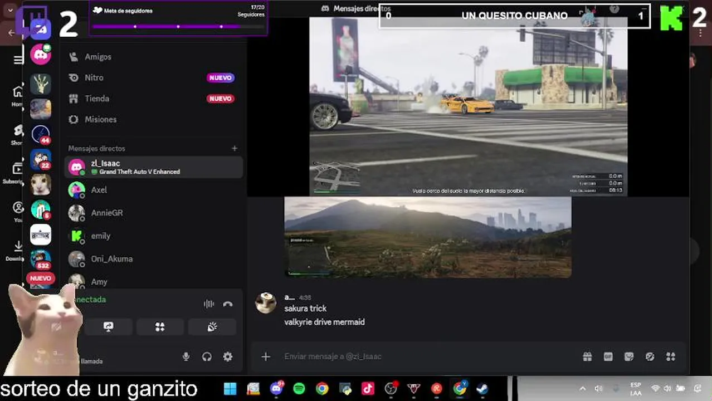712x401 pixels.
Task: Open the mountain landscape image in chat
Action: pyautogui.click(x=428, y=237)
